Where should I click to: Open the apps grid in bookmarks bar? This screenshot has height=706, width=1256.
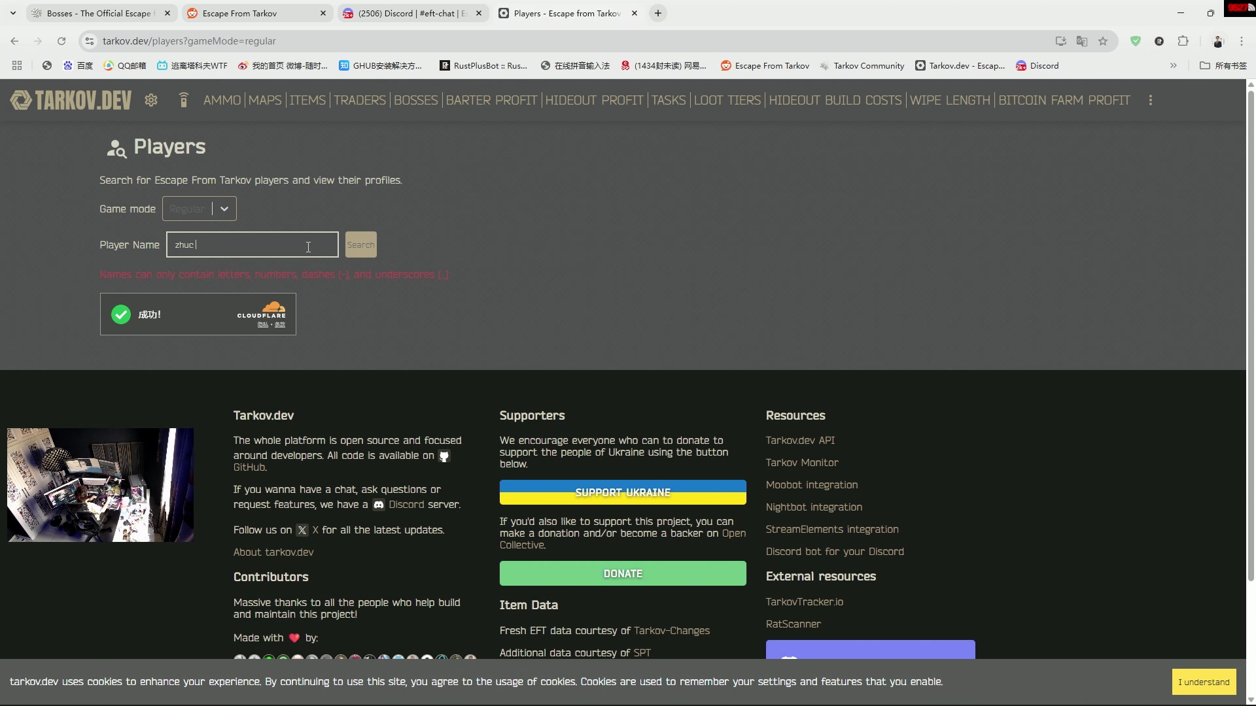[17, 65]
